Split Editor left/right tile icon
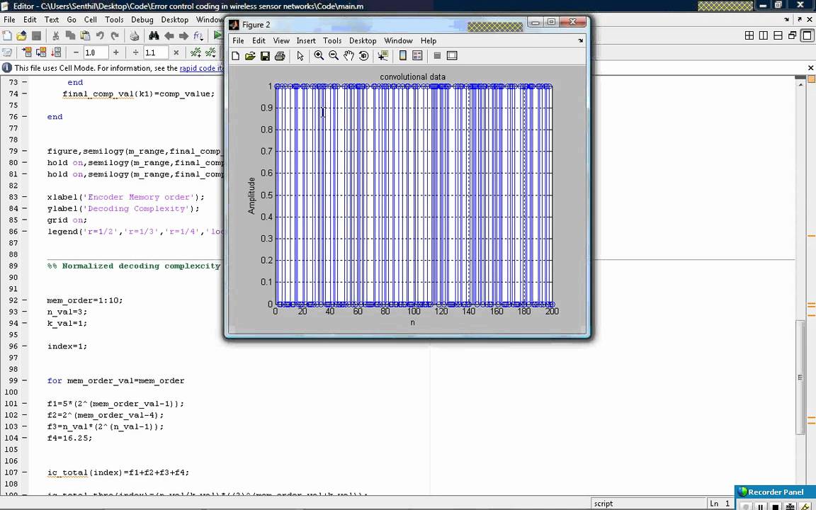 point(764,35)
